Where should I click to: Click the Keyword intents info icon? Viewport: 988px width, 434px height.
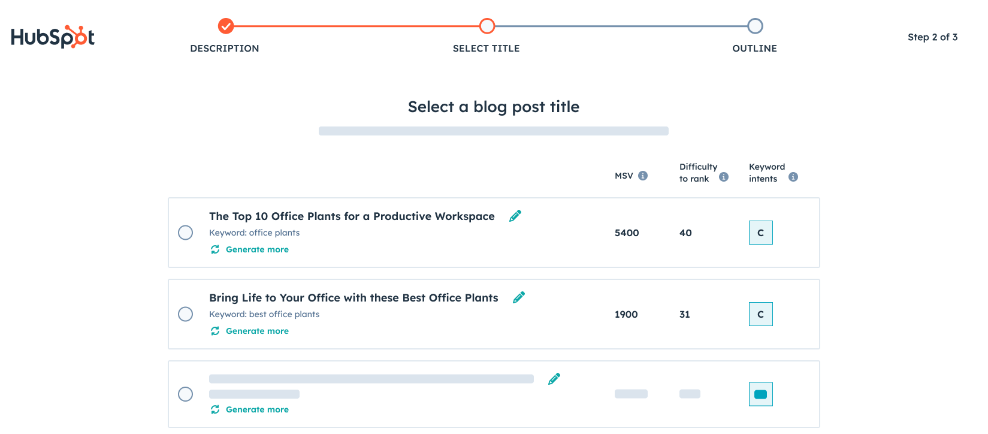point(793,177)
